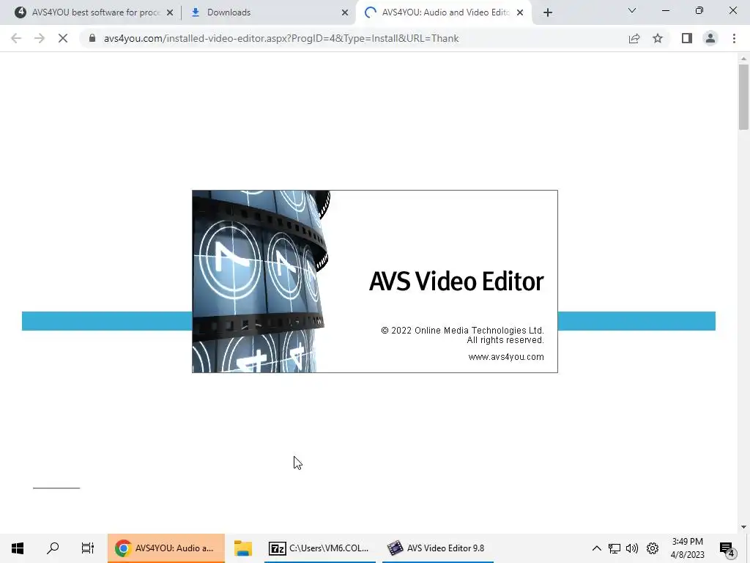Open the Chrome profile menu
Viewport: 750px width, 563px height.
(x=710, y=38)
